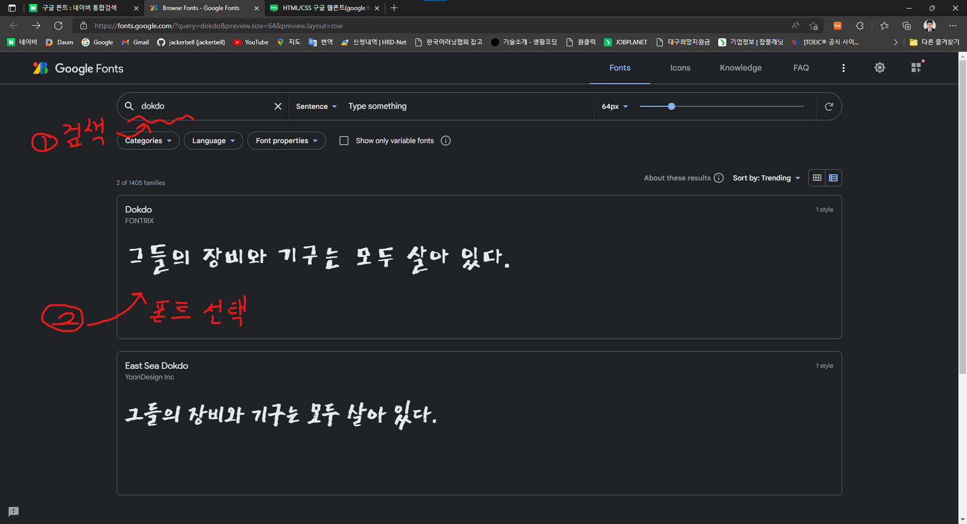Reset the preview settings with refresh icon

(x=828, y=106)
